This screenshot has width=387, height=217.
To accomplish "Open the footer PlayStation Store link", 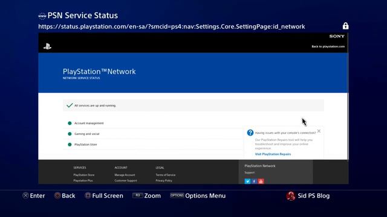I will [84, 175].
